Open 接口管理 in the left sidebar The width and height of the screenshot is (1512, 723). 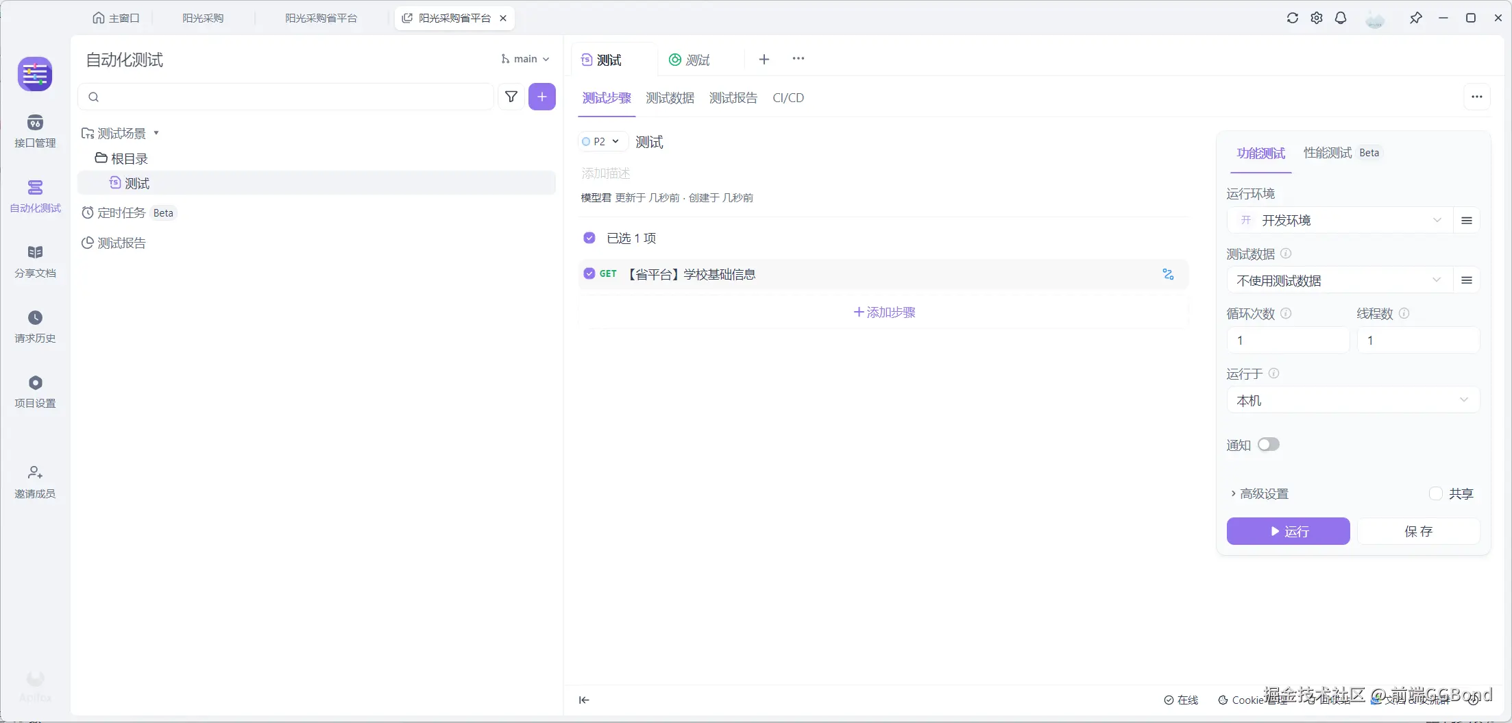point(35,132)
